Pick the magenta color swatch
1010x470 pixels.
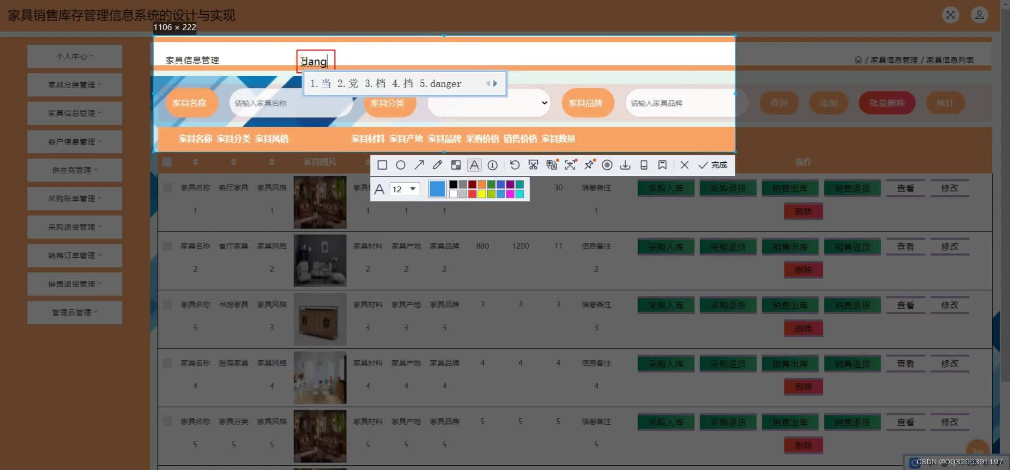click(x=510, y=194)
